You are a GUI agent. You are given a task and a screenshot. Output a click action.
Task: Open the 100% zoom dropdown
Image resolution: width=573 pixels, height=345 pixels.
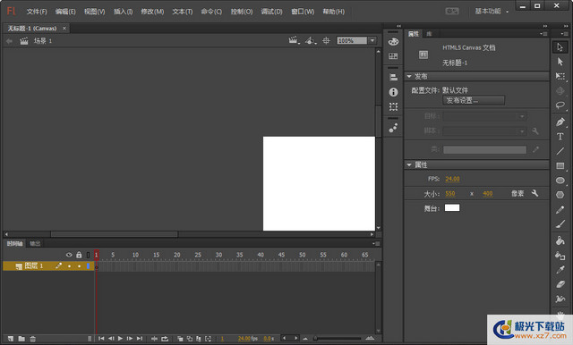tap(372, 40)
